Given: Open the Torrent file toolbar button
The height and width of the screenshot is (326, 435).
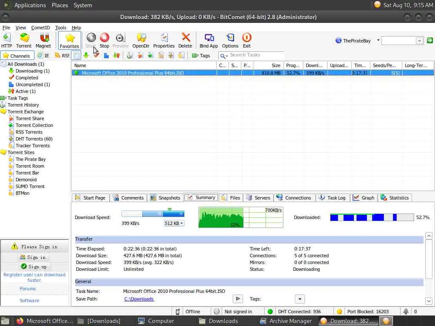Looking at the screenshot, I should [x=24, y=40].
